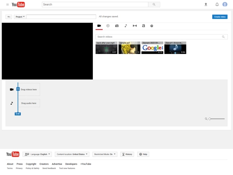This screenshot has height=175, width=233.
Task: Open the Send feedback link
Action: click(49, 169)
